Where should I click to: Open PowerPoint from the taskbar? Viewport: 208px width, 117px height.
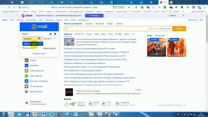35,114
